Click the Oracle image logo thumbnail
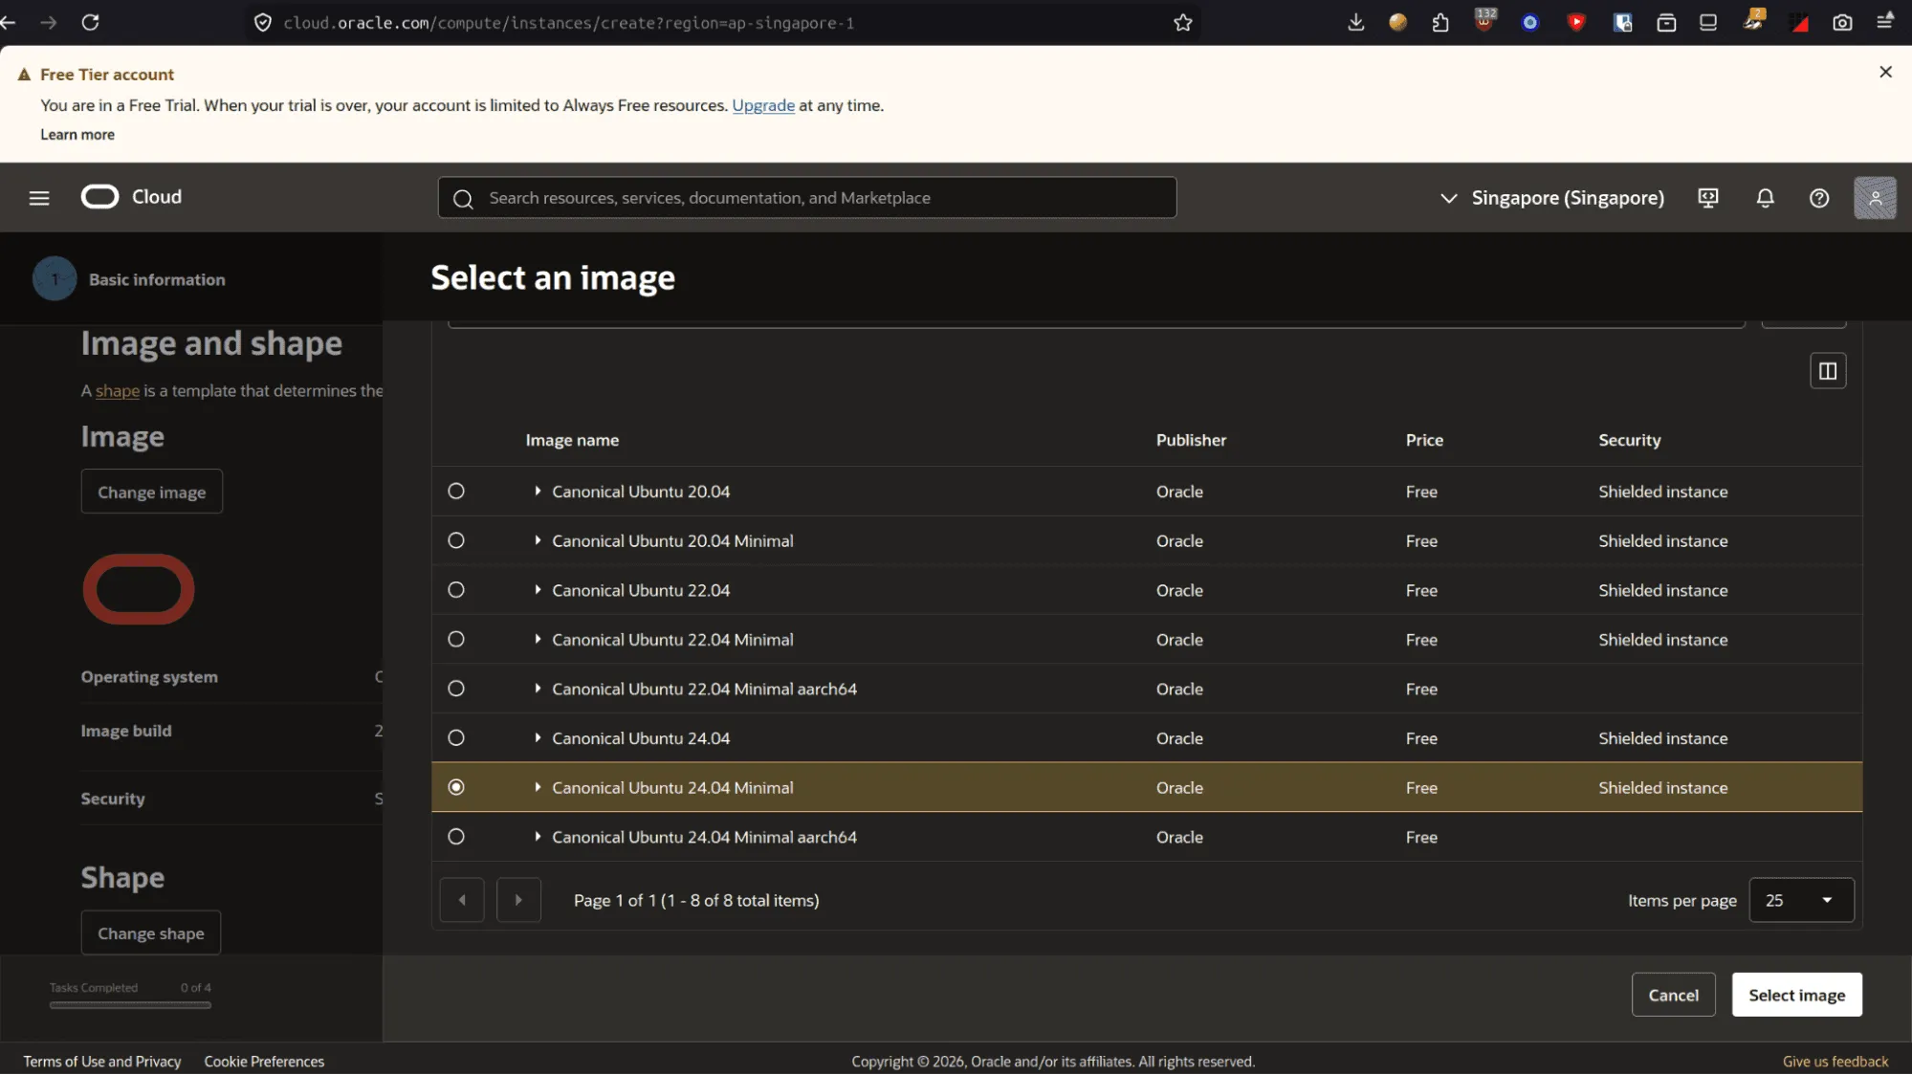This screenshot has height=1075, width=1912. pyautogui.click(x=139, y=589)
